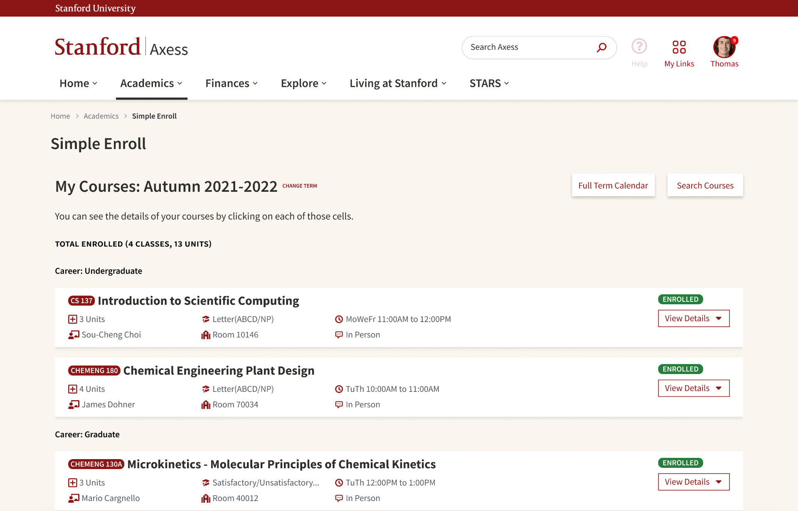Click the instructor icon next to James Dohner
Image resolution: width=798 pixels, height=511 pixels.
tap(74, 404)
